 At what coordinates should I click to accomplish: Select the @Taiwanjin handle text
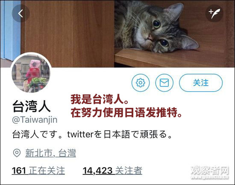point(35,120)
